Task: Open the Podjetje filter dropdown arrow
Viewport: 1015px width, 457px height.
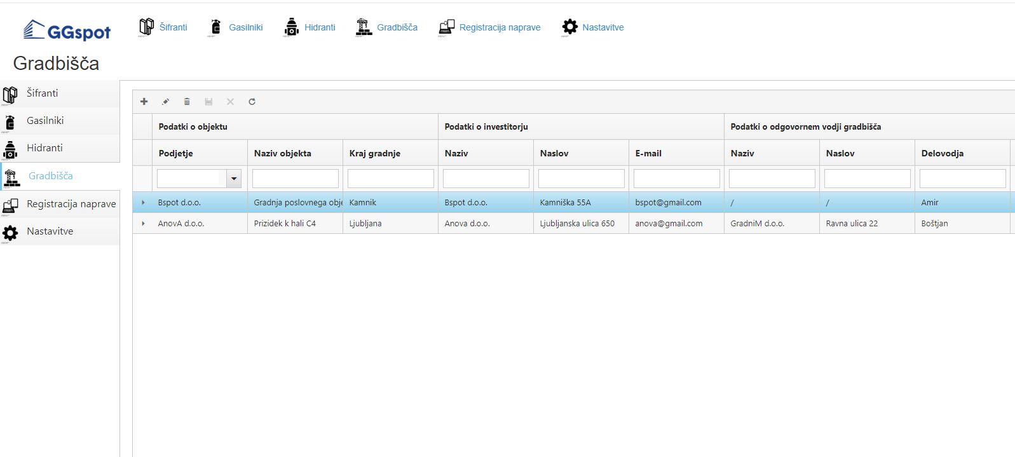Action: tap(234, 179)
